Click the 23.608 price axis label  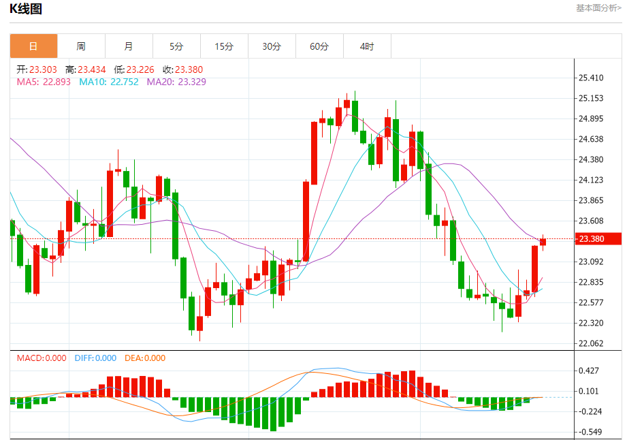[x=591, y=221]
